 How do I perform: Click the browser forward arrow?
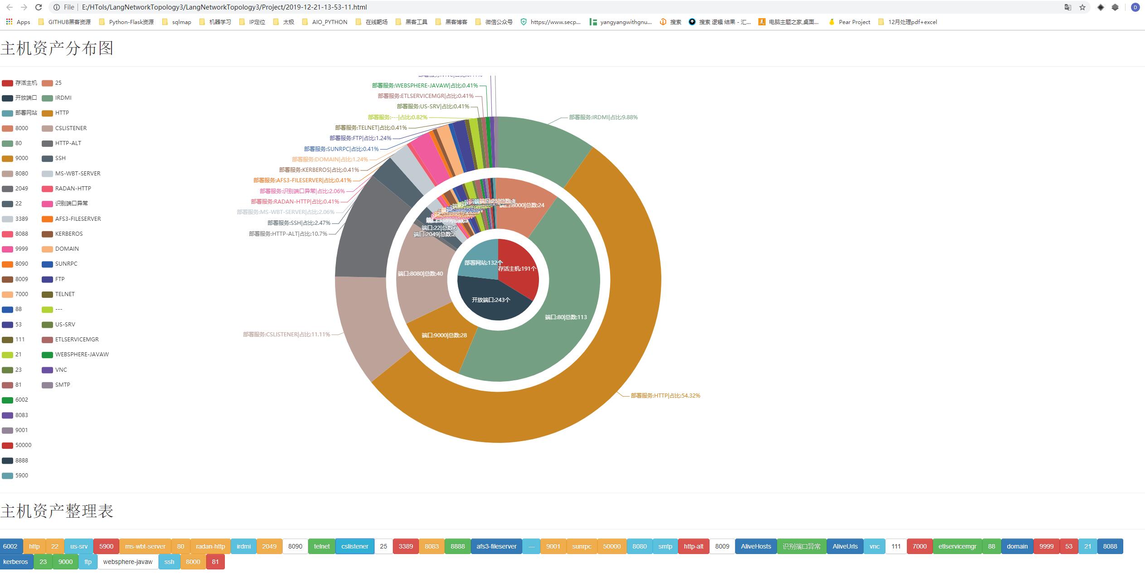pos(24,7)
